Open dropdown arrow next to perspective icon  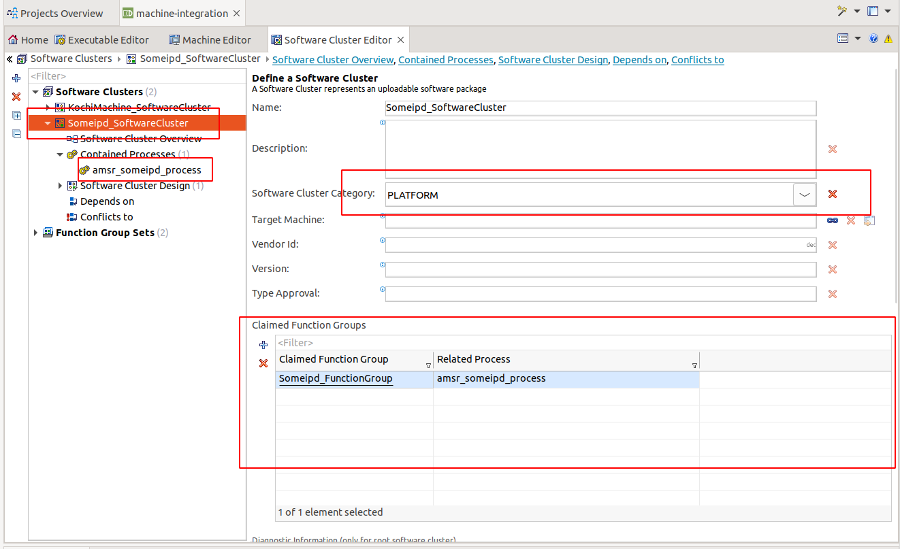(887, 12)
